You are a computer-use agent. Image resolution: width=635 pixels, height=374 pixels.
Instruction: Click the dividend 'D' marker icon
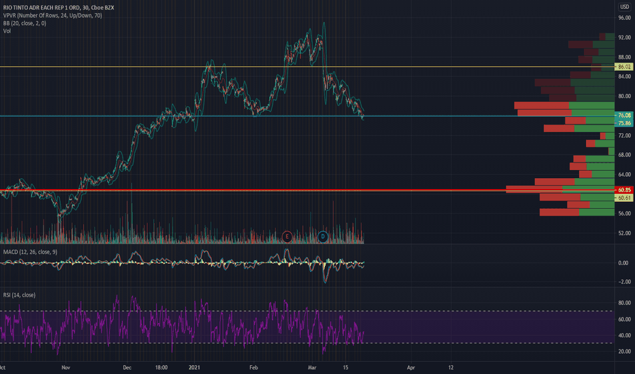[x=323, y=237]
